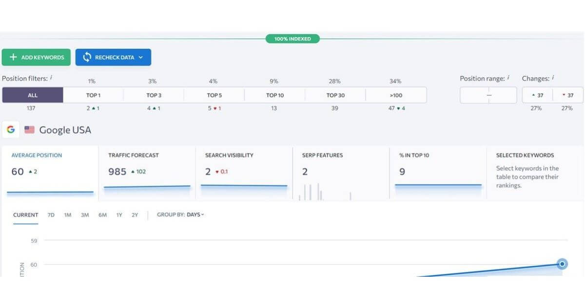
Task: Click the 39 count under TOP 30
Action: (x=334, y=108)
